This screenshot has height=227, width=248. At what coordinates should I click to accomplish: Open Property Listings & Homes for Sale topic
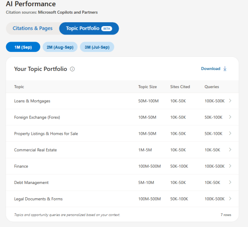(46, 133)
